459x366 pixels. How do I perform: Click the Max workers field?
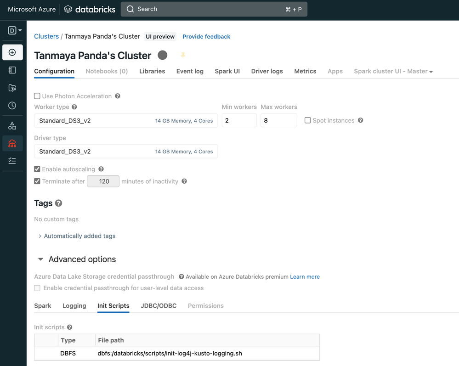pyautogui.click(x=279, y=120)
